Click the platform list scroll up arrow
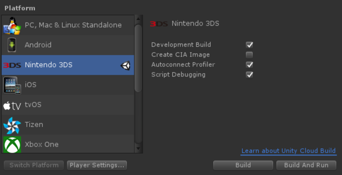This screenshot has height=175, width=342. click(138, 19)
